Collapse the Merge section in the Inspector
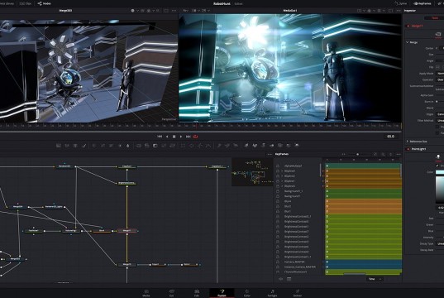Image resolution: width=444 pixels, height=298 pixels. tap(408, 42)
